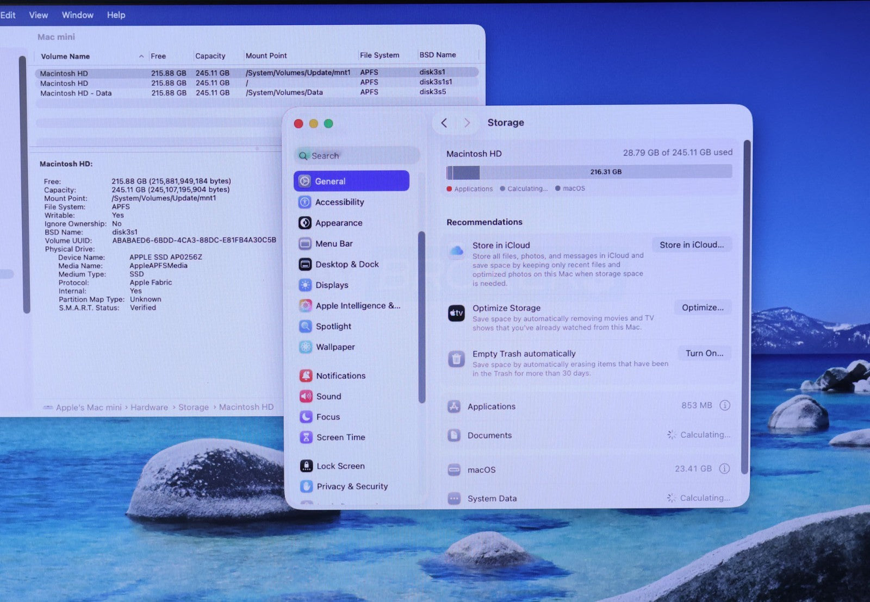Image resolution: width=870 pixels, height=602 pixels.
Task: Click the Store in iCloud… button
Action: click(691, 245)
